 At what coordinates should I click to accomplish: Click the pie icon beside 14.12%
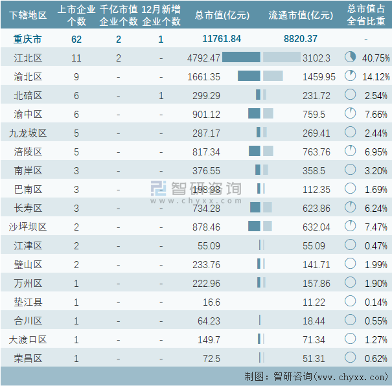click(x=351, y=76)
